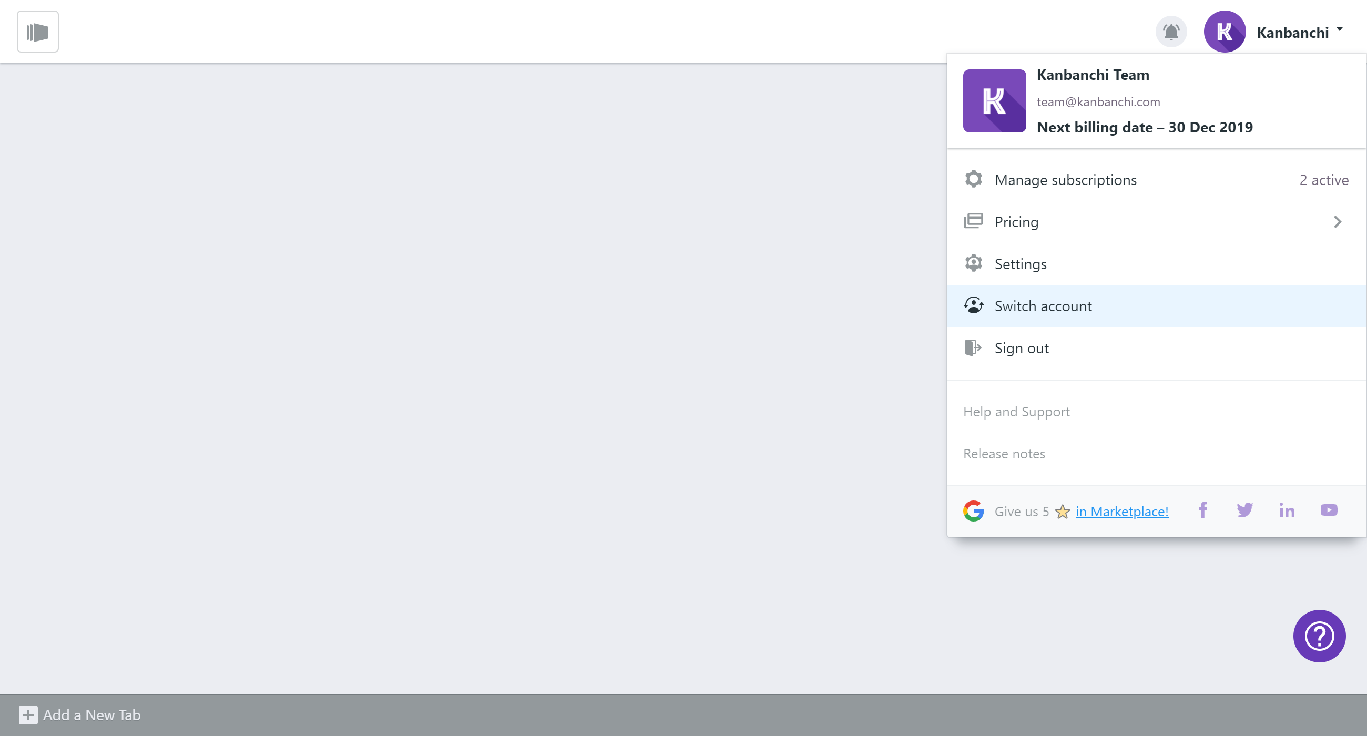Screen dimensions: 1367x736
Task: Select the Kanbanchi Team name text
Action: click(x=1093, y=75)
